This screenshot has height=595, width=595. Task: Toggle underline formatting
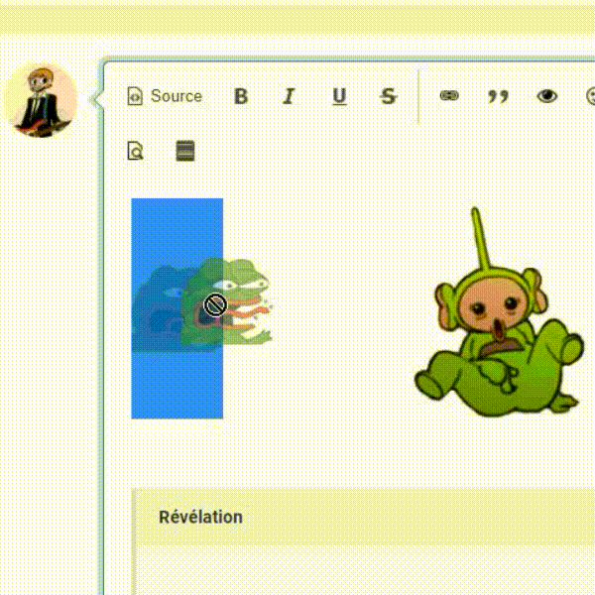[339, 96]
